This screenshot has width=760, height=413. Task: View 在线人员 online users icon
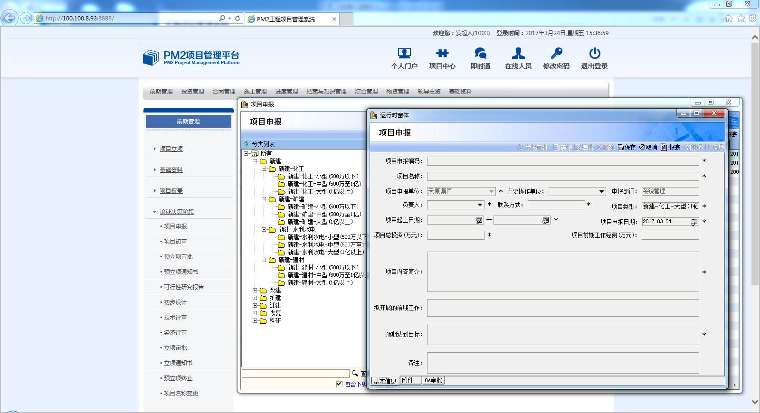click(518, 53)
